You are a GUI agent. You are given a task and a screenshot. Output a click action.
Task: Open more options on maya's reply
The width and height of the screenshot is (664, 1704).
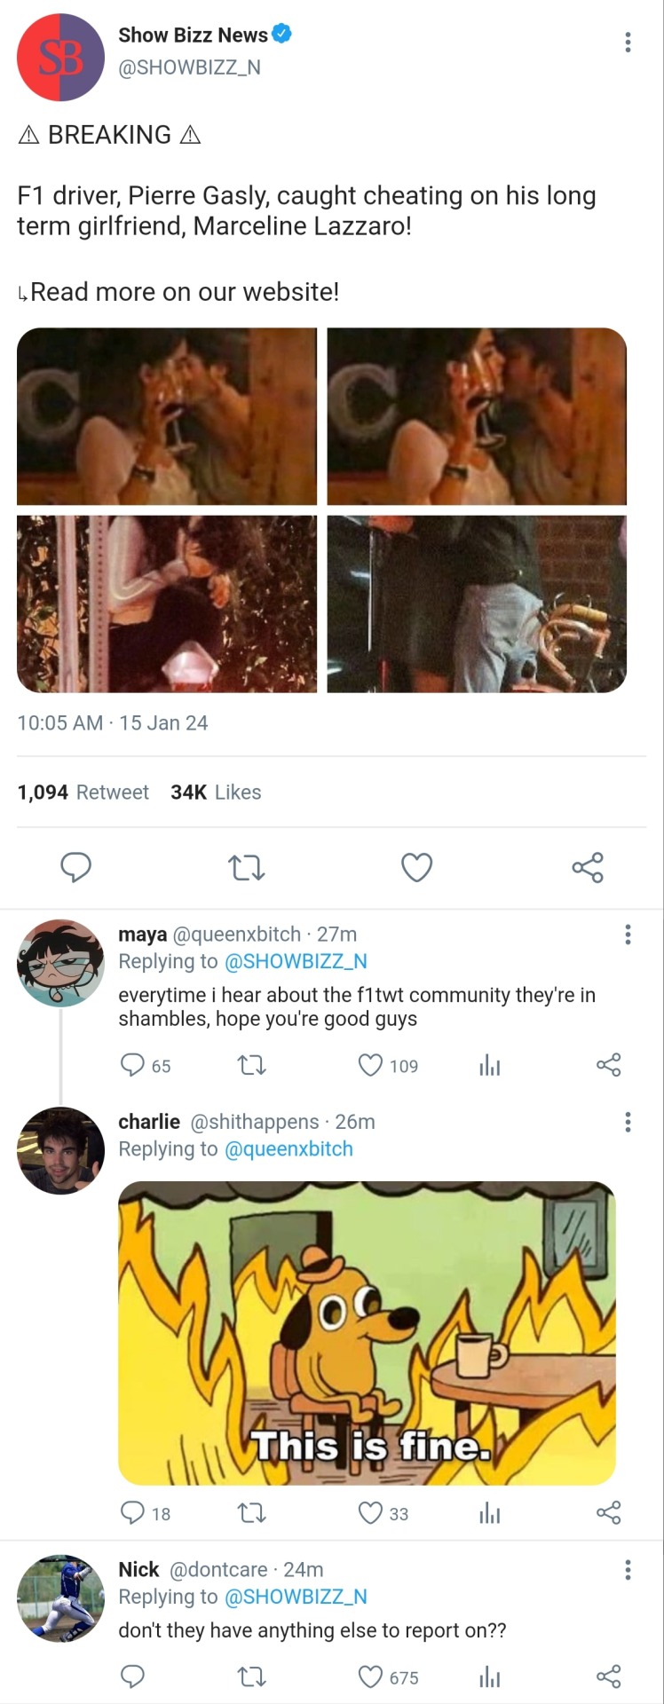coord(628,934)
